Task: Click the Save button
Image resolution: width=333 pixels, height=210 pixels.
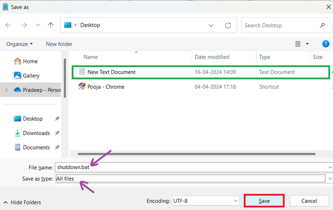Action: click(264, 201)
